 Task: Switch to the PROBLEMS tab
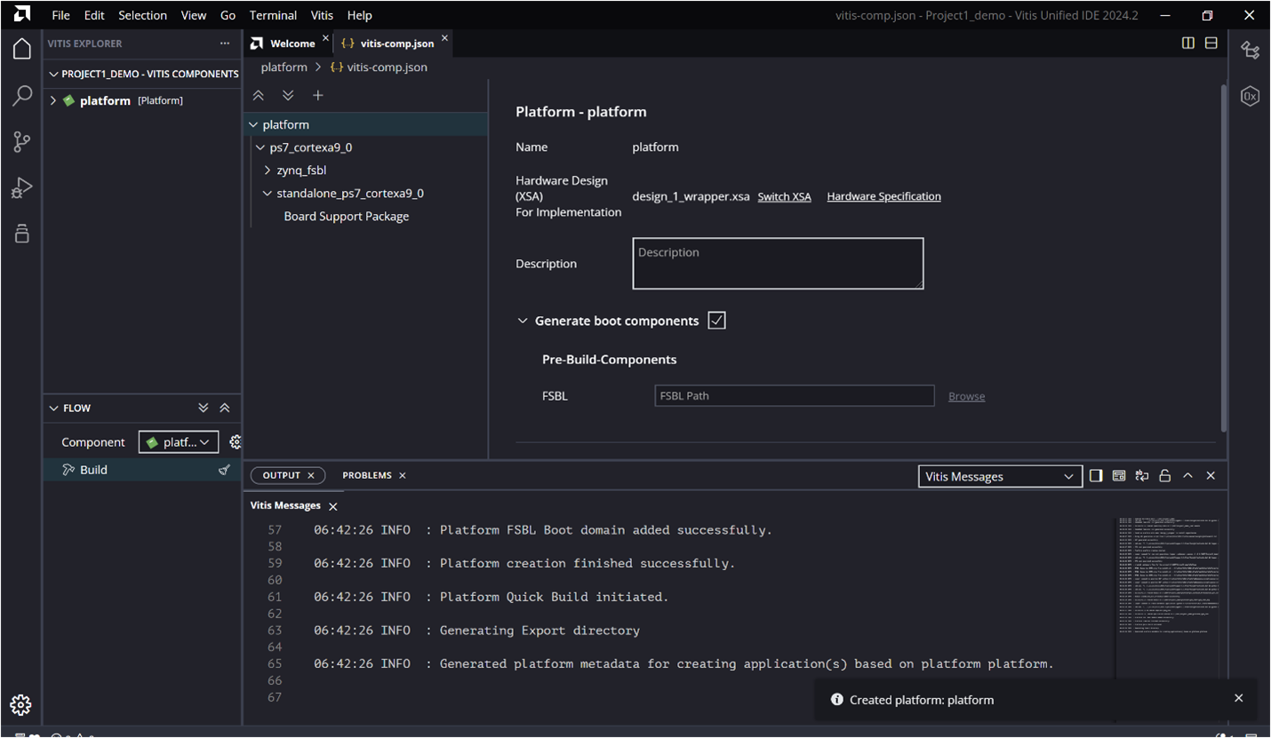367,475
